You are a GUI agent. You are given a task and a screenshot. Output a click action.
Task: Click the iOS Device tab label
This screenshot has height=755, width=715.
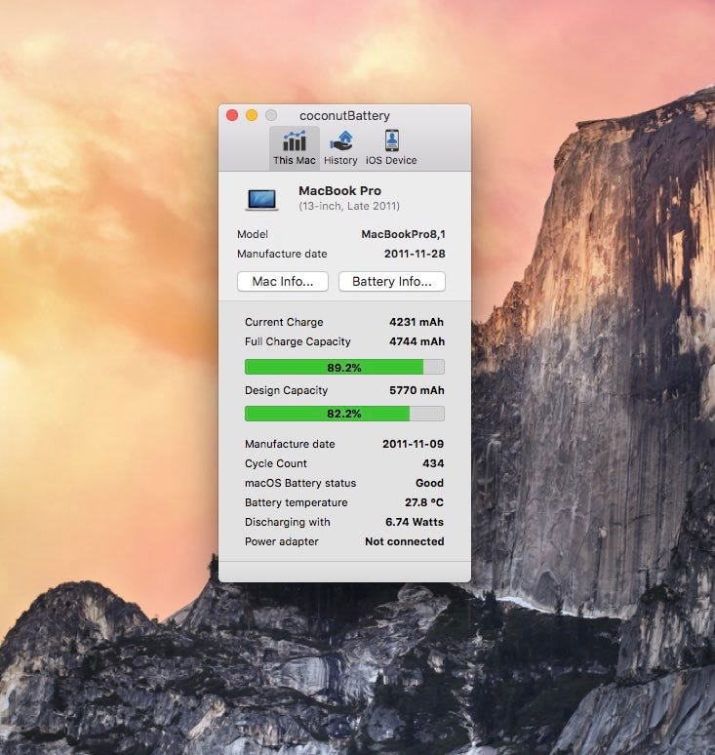pyautogui.click(x=391, y=160)
